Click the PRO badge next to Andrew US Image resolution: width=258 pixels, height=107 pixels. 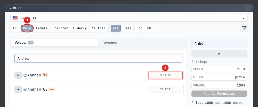(52, 90)
